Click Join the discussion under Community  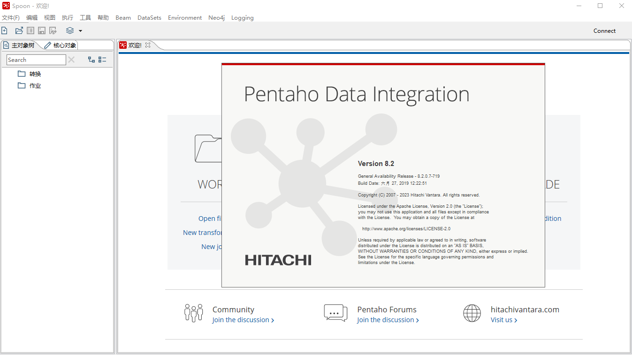click(x=243, y=320)
